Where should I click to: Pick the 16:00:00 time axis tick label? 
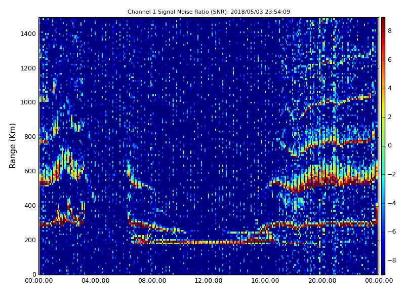coord(265,281)
